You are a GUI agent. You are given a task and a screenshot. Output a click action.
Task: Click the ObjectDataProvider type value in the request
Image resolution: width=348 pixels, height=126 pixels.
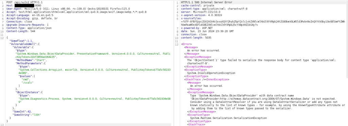[93, 55]
